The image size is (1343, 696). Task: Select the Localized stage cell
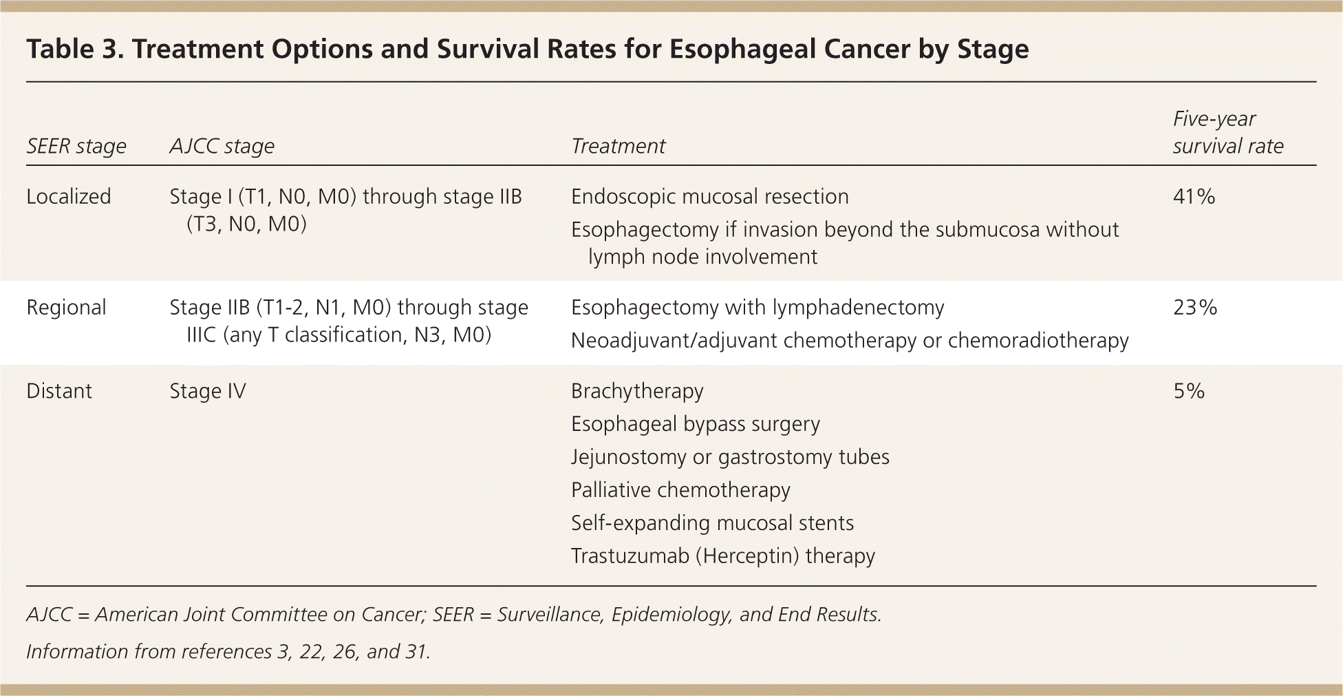click(68, 197)
